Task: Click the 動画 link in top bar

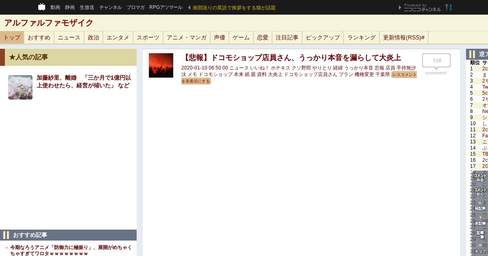Action: [55, 7]
